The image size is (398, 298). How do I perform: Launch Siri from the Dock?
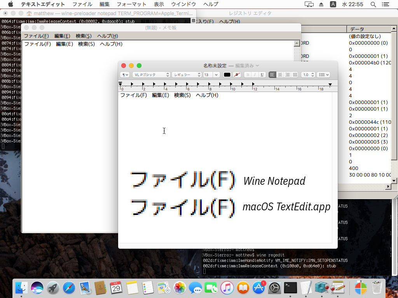point(37,288)
